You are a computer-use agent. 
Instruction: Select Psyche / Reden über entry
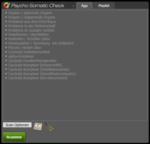tap(25, 48)
